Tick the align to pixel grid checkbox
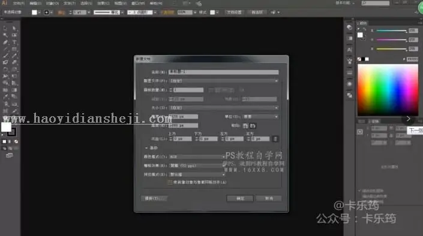The width and height of the screenshot is (423, 236). [170, 182]
